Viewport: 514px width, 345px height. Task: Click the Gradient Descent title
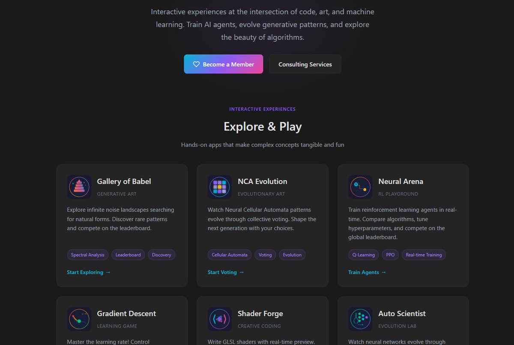[x=126, y=314]
